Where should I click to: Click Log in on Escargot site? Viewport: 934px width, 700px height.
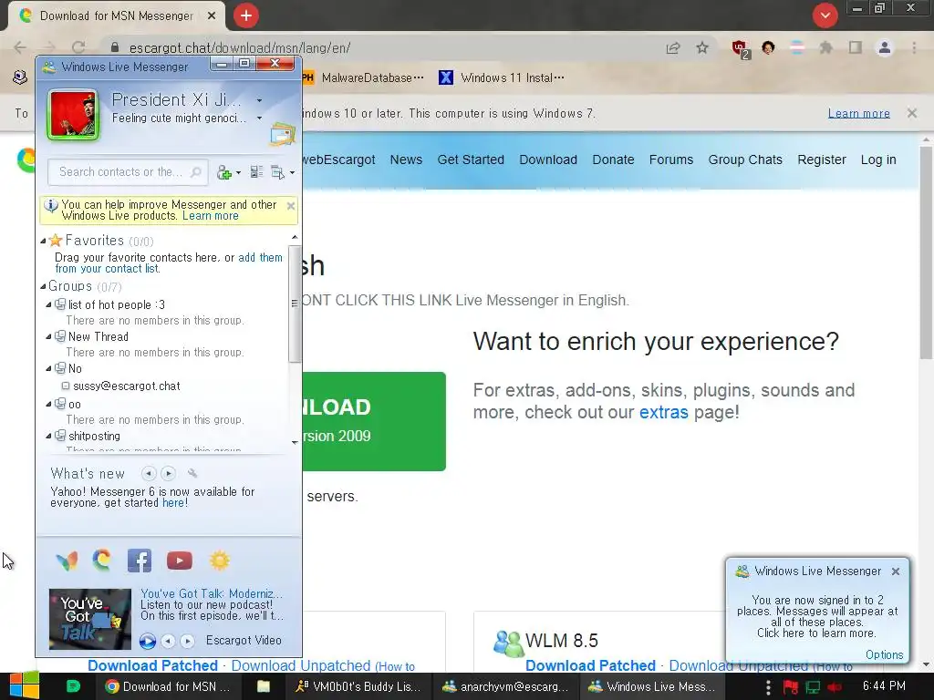[878, 160]
